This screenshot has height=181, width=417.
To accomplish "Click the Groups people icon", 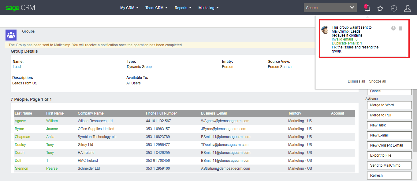I will tap(11, 35).
